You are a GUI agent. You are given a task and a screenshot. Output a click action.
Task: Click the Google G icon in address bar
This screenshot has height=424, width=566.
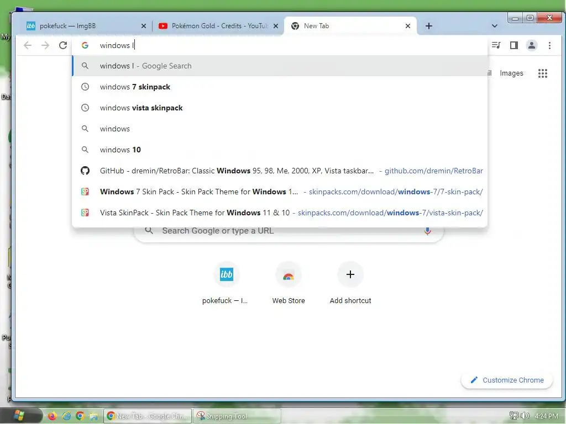(85, 45)
